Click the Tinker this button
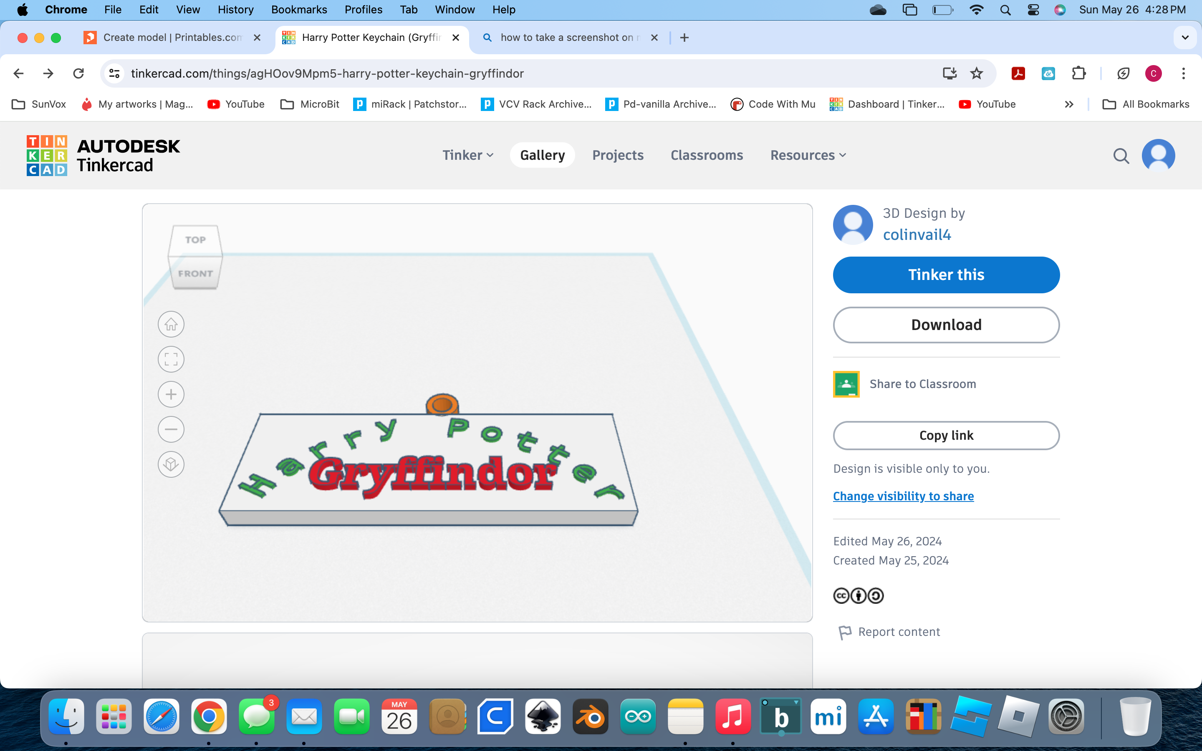1202x751 pixels. [x=946, y=275]
